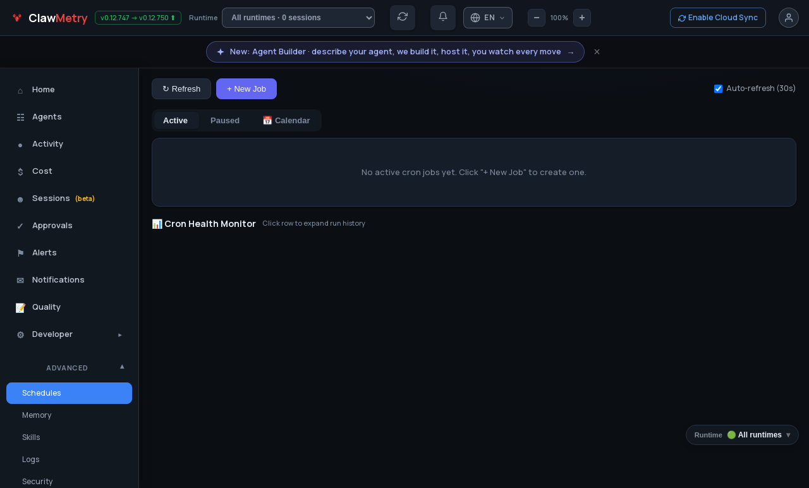Image resolution: width=809 pixels, height=488 pixels.
Task: Open Quality in the sidebar
Action: click(69, 307)
